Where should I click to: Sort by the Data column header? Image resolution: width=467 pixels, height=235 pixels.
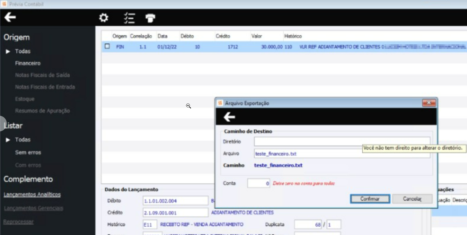coord(162,36)
